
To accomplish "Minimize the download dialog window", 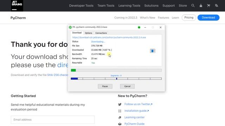I will pos(145,27).
